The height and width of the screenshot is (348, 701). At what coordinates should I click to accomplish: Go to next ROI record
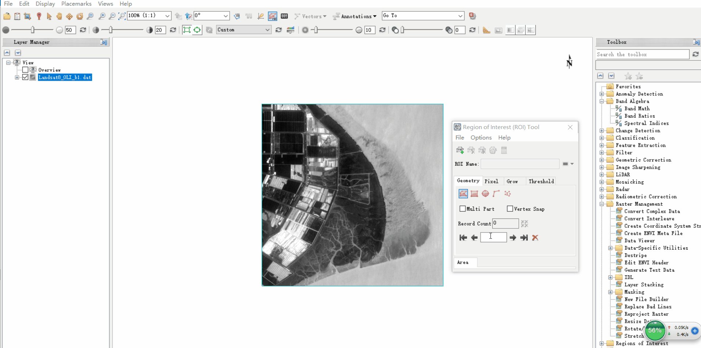pyautogui.click(x=513, y=238)
